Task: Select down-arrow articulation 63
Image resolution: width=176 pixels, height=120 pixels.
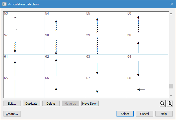Action: tap(97, 68)
